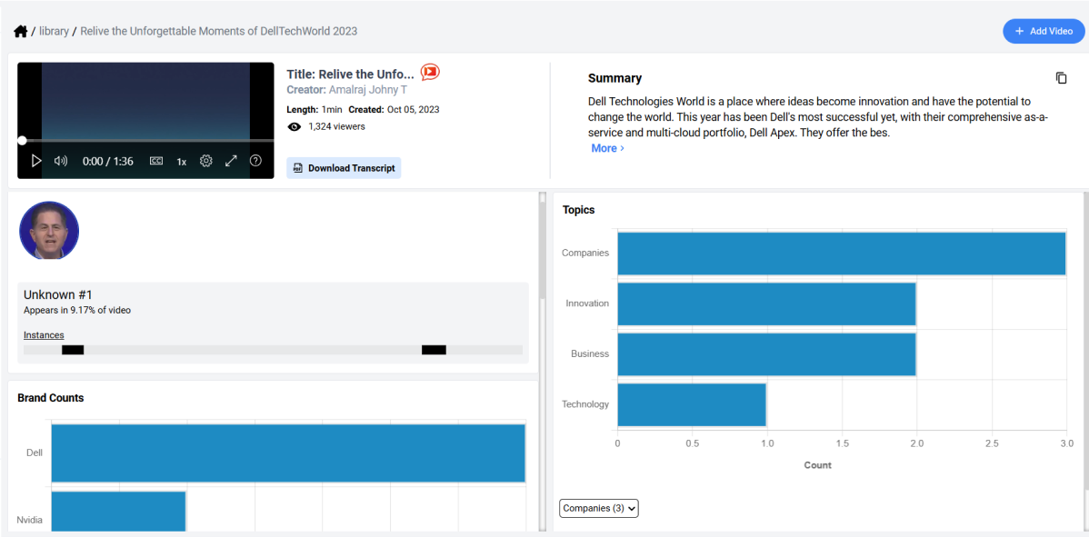This screenshot has width=1089, height=537.
Task: Open video player help icon
Action: click(255, 161)
